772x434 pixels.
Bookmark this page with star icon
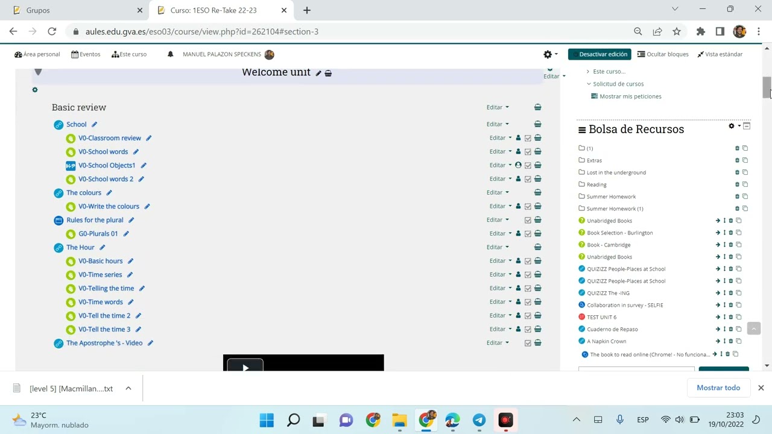(677, 31)
